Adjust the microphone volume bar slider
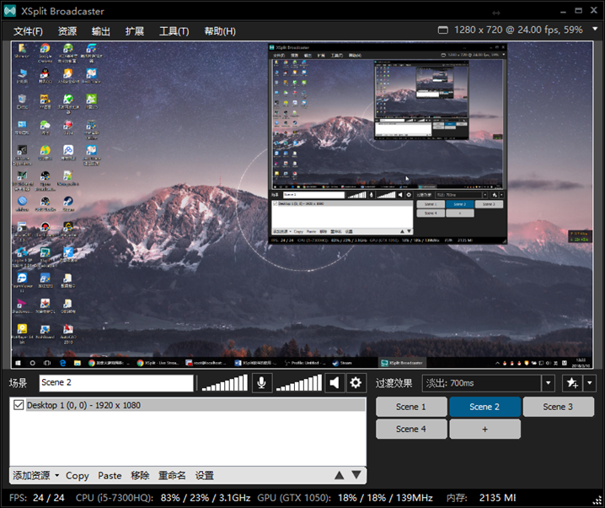Image resolution: width=605 pixels, height=508 pixels. coord(225,383)
